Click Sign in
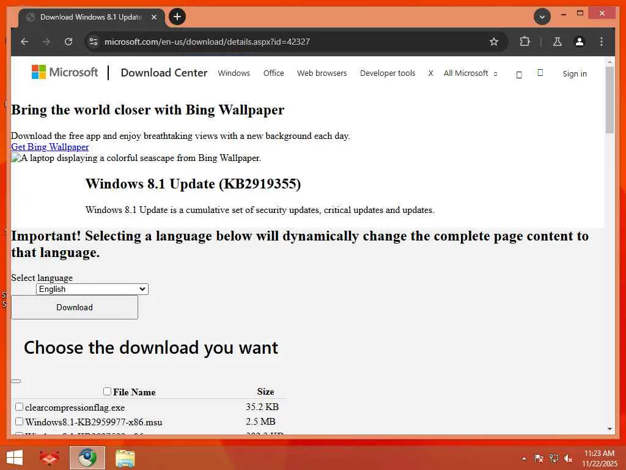The height and width of the screenshot is (470, 626). pos(575,73)
